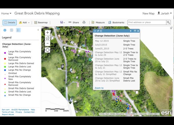Click New Map link

tap(148, 13)
